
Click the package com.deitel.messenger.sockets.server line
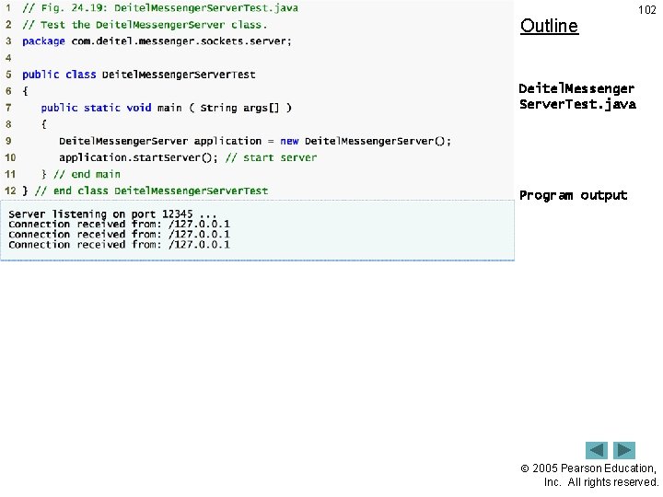(x=157, y=41)
